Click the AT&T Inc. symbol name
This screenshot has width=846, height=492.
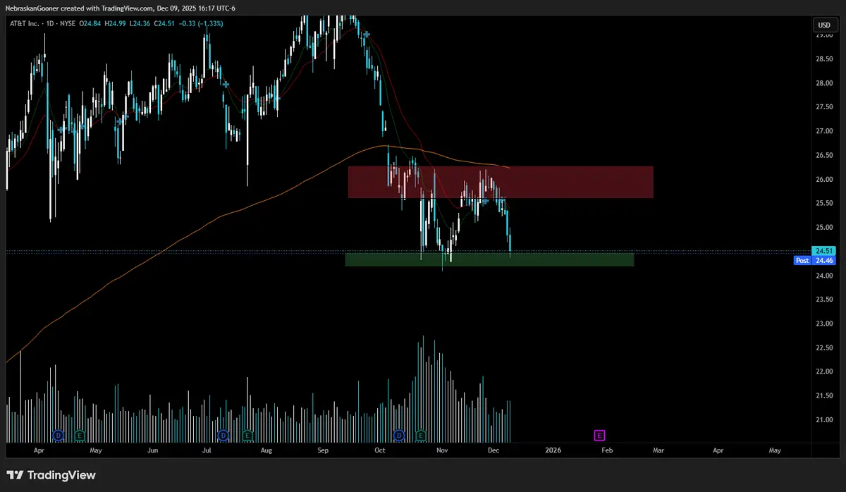click(26, 25)
